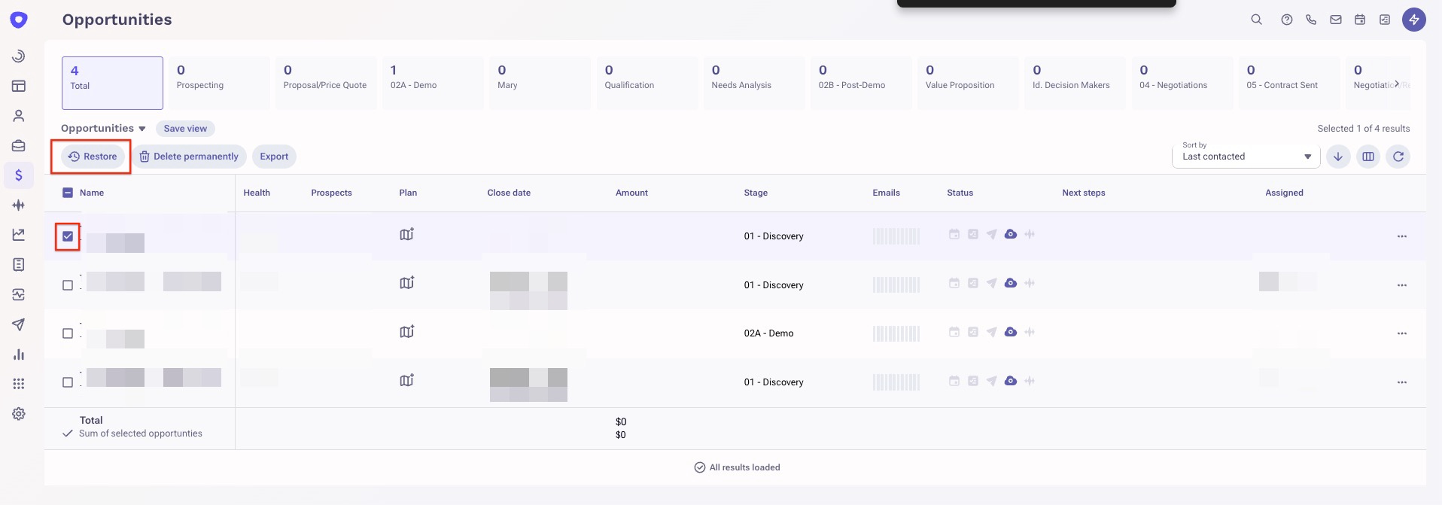Click the lightning bolt avatar button

coord(1414,20)
